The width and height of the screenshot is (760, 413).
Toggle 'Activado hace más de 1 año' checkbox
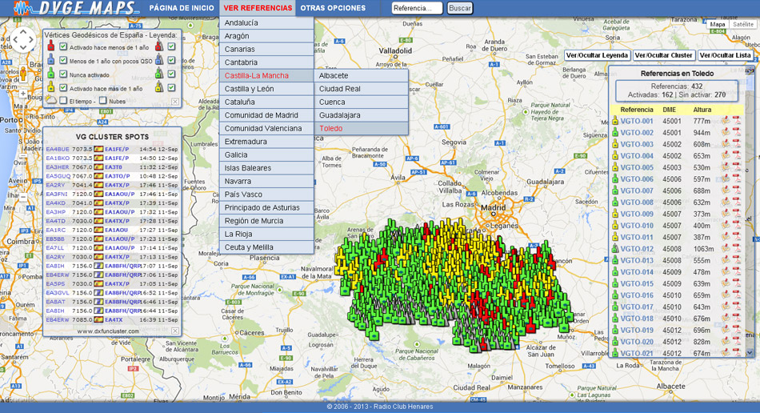(63, 87)
